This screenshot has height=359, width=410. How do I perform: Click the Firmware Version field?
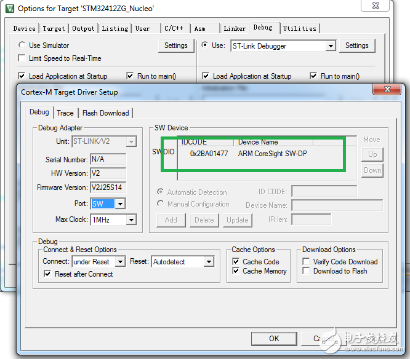click(108, 187)
